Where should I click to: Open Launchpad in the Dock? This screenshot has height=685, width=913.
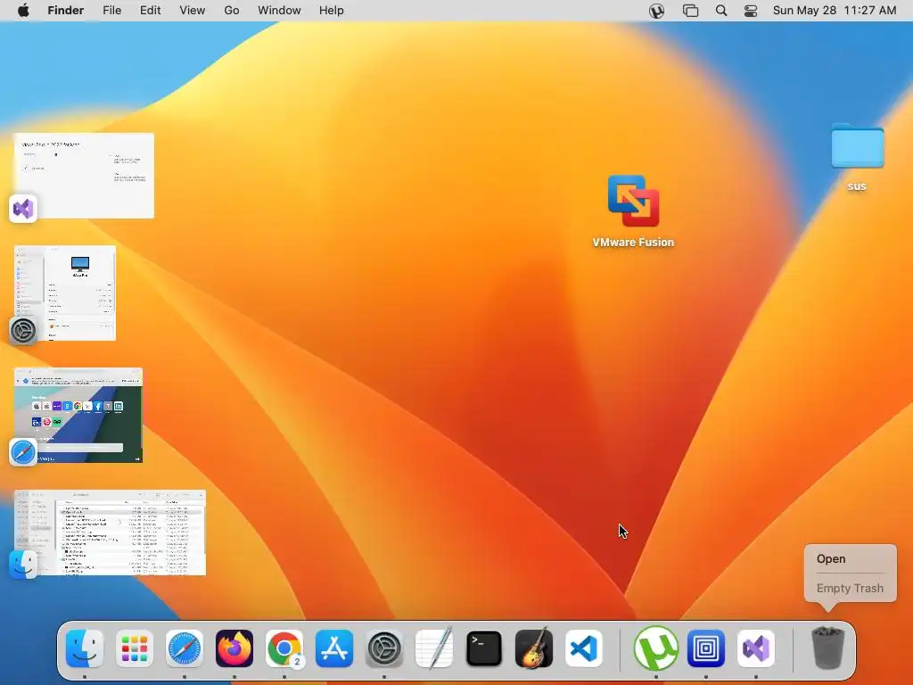135,648
